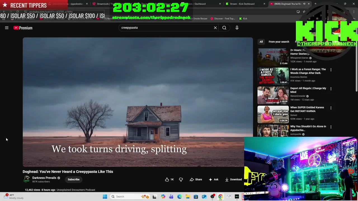Open I Work as a Forest Ranger title
This screenshot has width=358, height=201.
point(308,71)
